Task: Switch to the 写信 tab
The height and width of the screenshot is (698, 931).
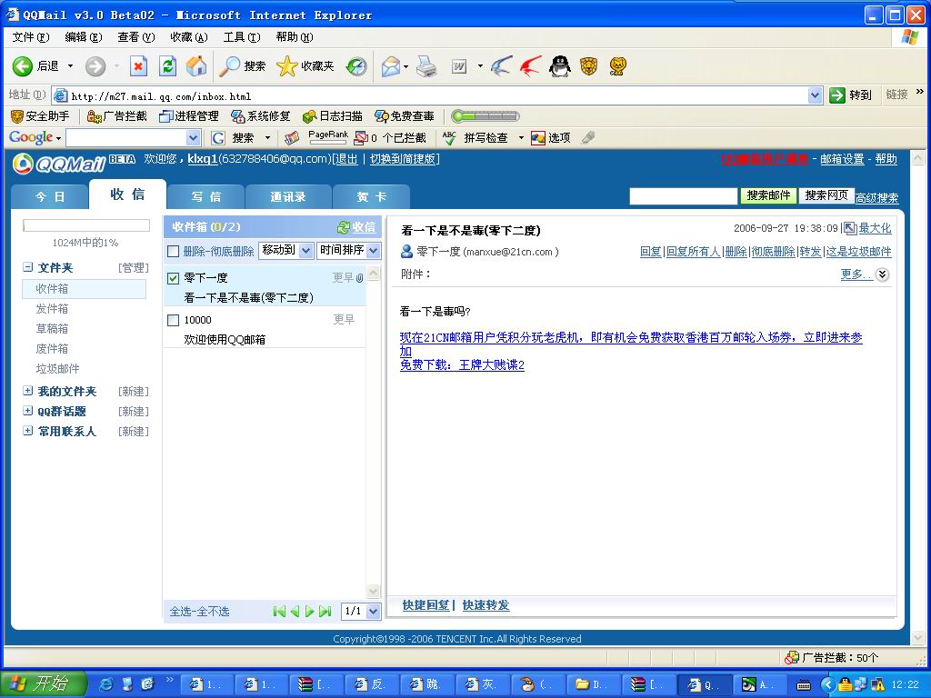Action: pyautogui.click(x=206, y=196)
